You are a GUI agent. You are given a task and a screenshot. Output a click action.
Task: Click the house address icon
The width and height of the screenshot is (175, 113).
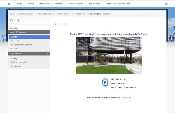(x=105, y=82)
